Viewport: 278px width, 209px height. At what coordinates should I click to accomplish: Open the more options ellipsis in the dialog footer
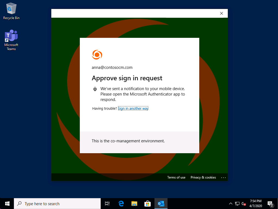[x=223, y=177]
